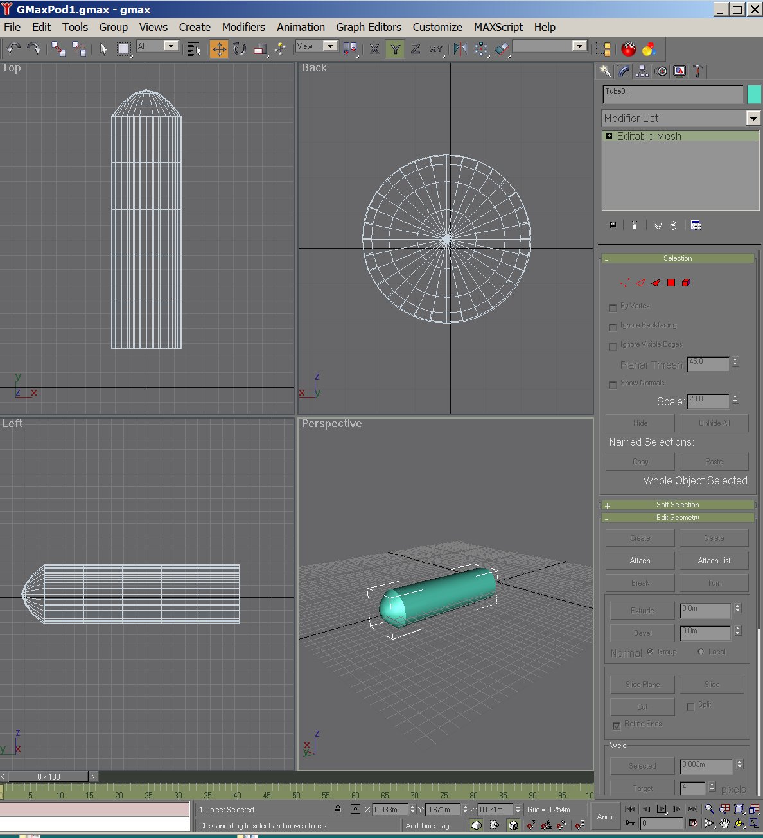Expand the Soft Selection rollout
This screenshot has width=763, height=838.
point(678,505)
